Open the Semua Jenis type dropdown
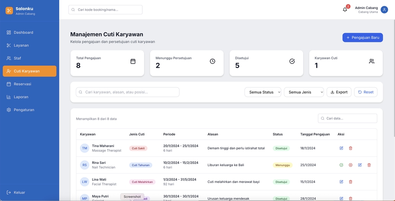 coord(304,92)
